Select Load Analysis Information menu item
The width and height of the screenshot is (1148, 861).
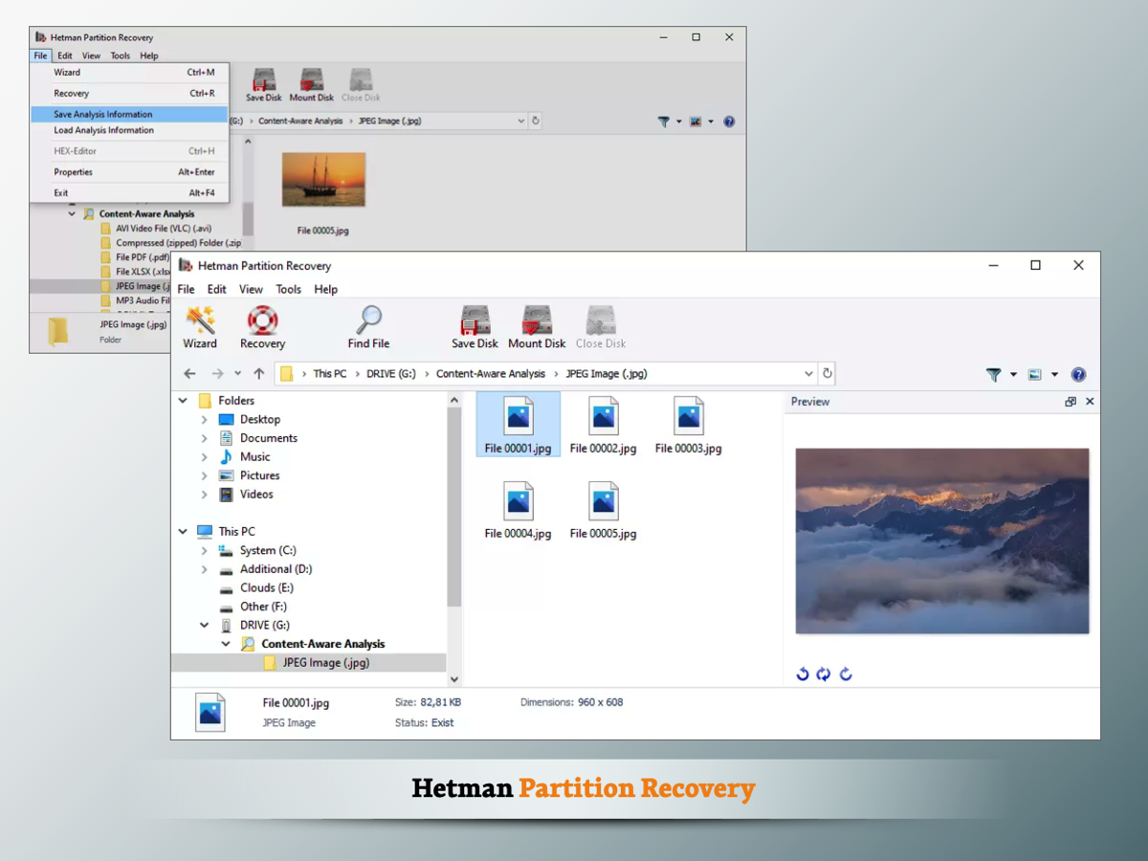tap(103, 130)
